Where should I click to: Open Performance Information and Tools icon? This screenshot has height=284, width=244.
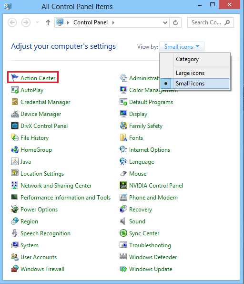click(14, 197)
